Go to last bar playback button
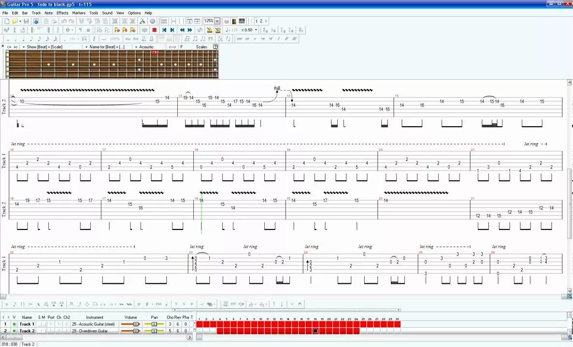 (172, 30)
